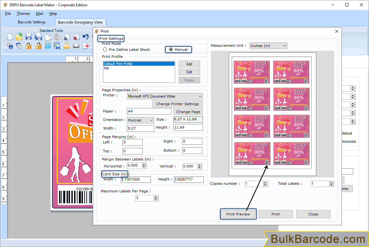This screenshot has height=247, width=369.
Task: Click the printer icon in Standard Tools
Action: pyautogui.click(x=76, y=45)
